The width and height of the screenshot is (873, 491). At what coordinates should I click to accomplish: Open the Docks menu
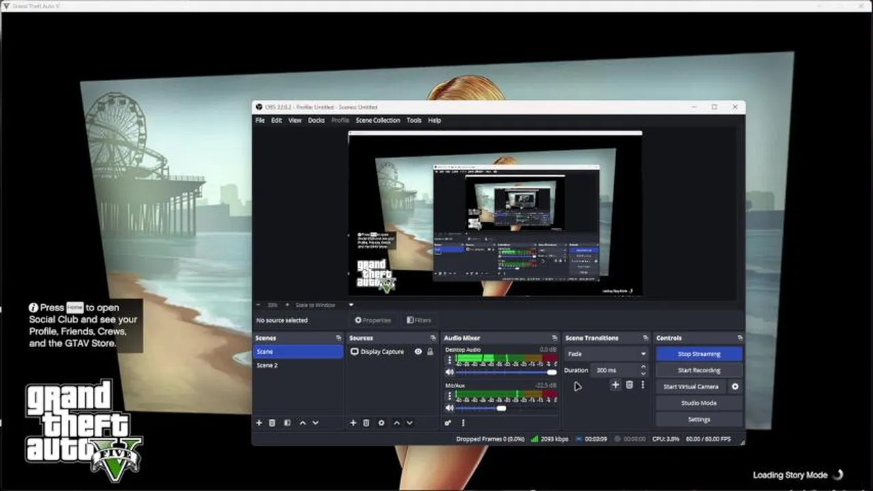pyautogui.click(x=316, y=120)
